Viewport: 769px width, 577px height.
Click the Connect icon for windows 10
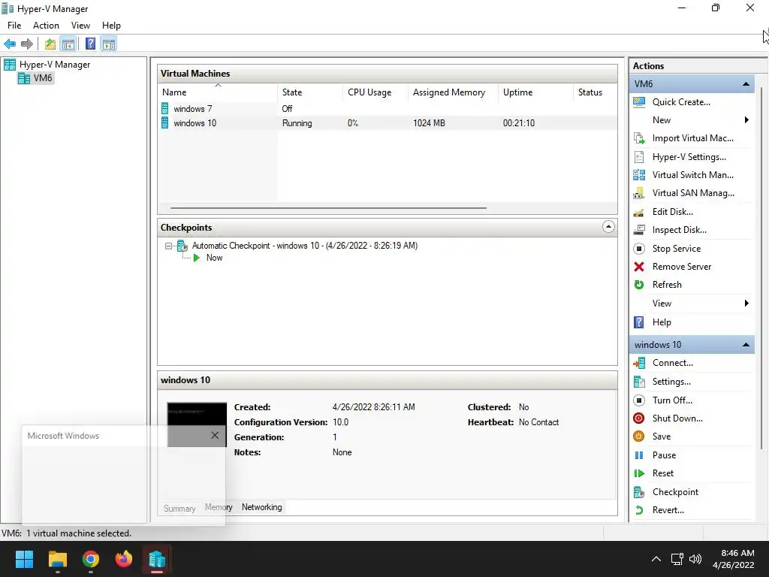tap(639, 363)
